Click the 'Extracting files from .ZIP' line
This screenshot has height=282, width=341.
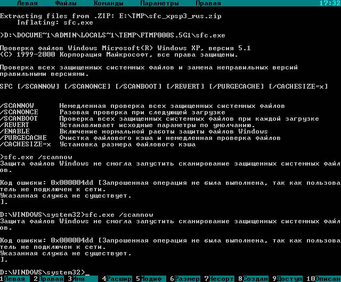[111, 16]
